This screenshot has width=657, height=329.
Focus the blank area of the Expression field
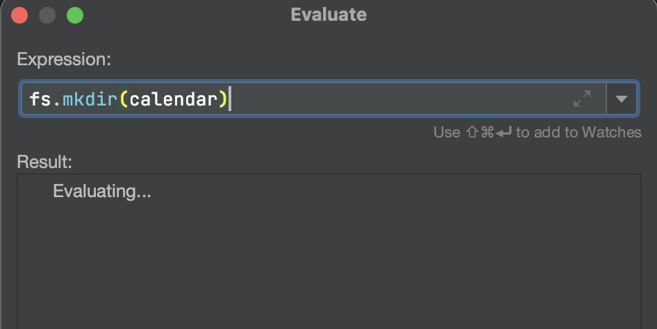398,99
